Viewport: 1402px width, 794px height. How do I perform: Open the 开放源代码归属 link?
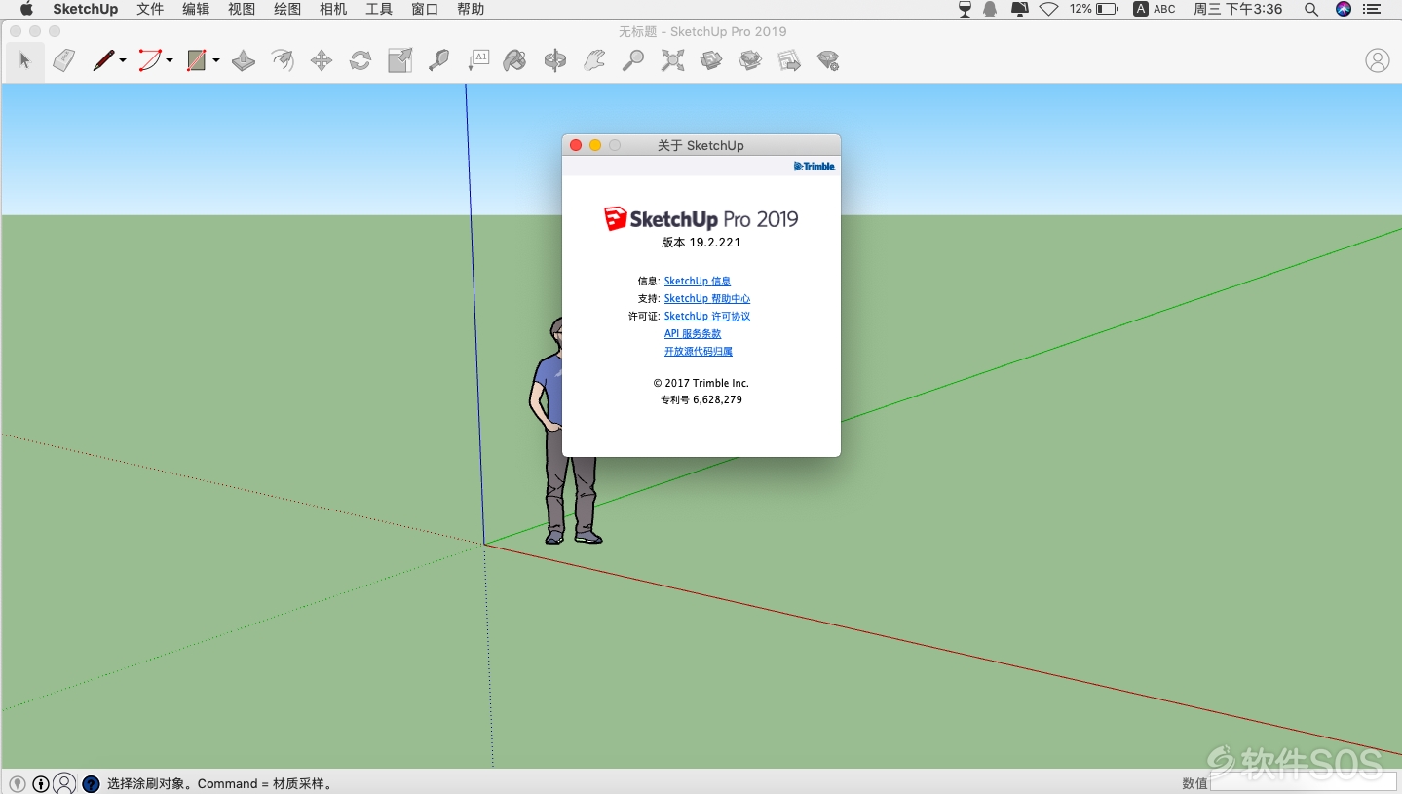699,351
